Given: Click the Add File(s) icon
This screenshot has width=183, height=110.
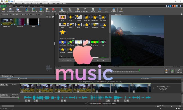Looking at the screenshot, I should (x=27, y=10).
